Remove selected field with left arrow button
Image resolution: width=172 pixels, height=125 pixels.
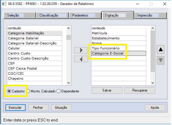[x=81, y=59]
